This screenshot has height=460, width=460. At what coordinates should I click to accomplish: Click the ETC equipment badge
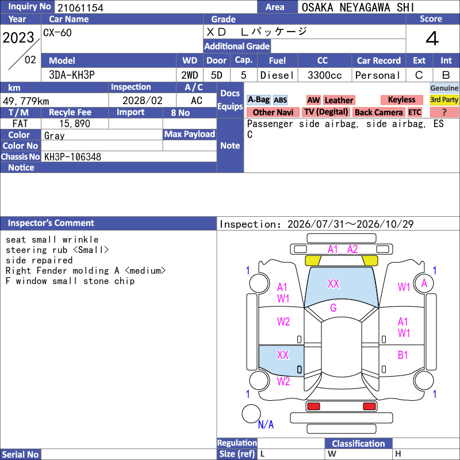(415, 112)
